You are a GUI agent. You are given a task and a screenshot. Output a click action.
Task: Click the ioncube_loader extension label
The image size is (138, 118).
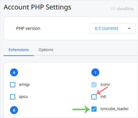(115, 109)
